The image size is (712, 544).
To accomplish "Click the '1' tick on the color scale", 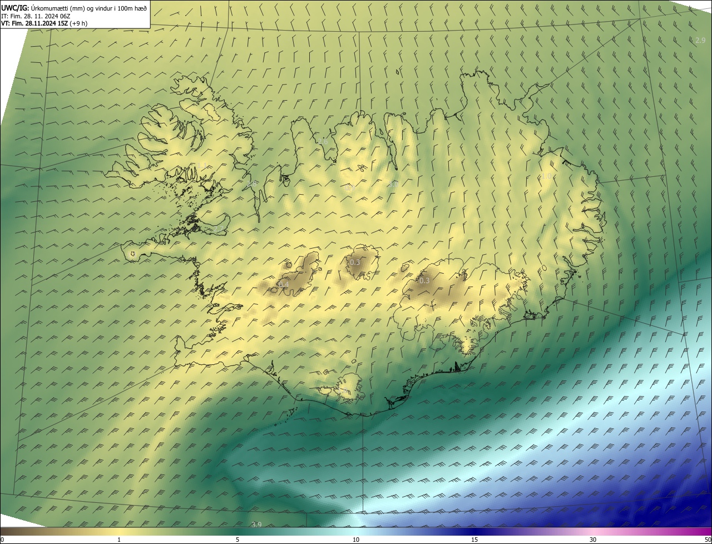I will [118, 540].
